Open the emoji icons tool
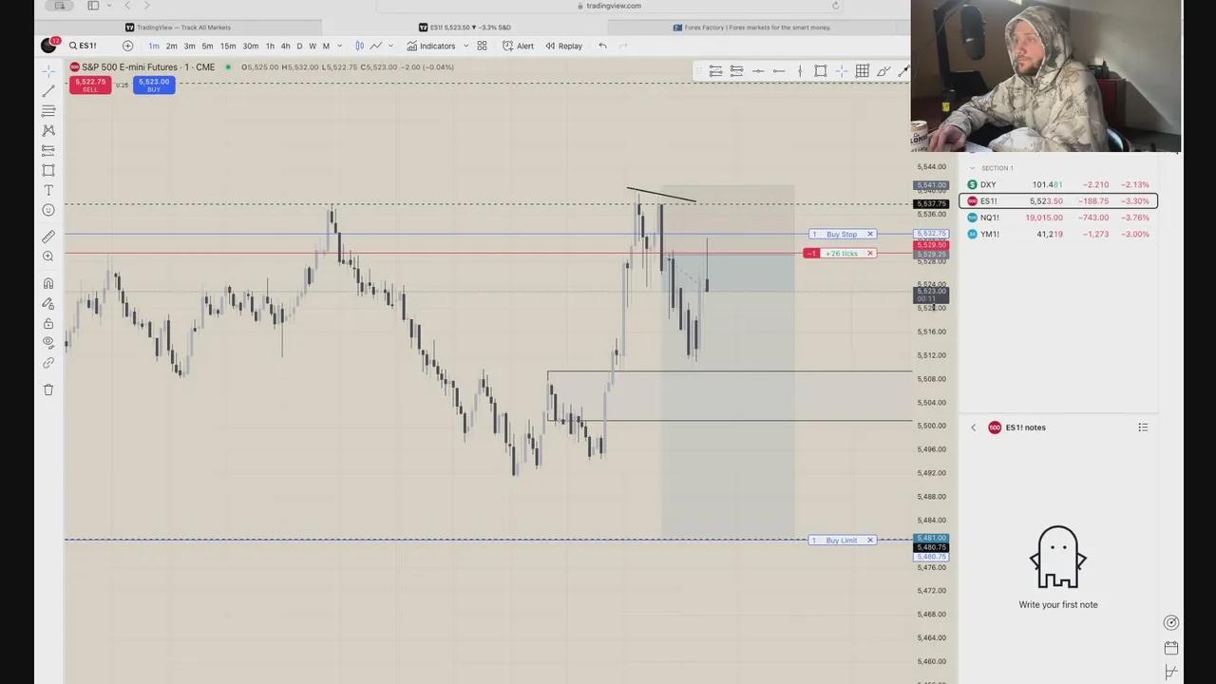The width and height of the screenshot is (1216, 684). click(x=48, y=210)
